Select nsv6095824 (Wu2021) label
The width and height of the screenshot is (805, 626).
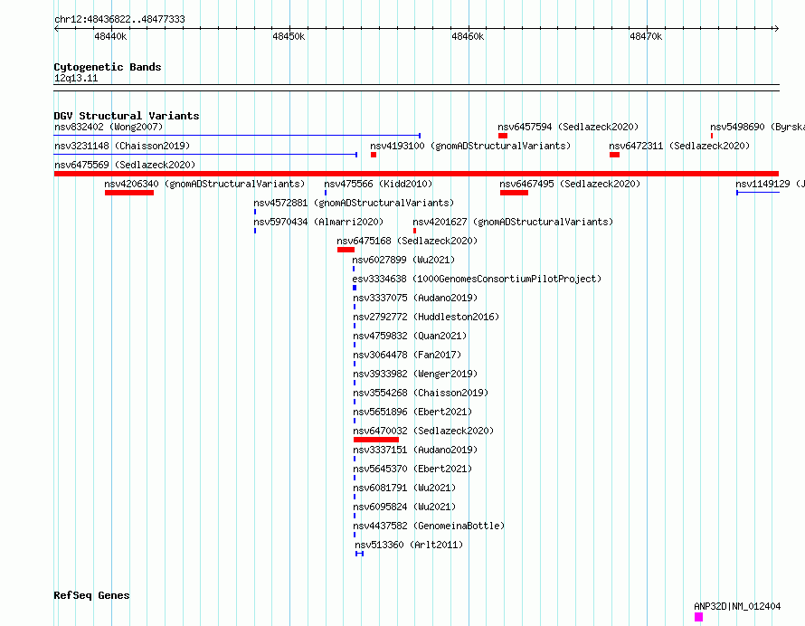[404, 507]
